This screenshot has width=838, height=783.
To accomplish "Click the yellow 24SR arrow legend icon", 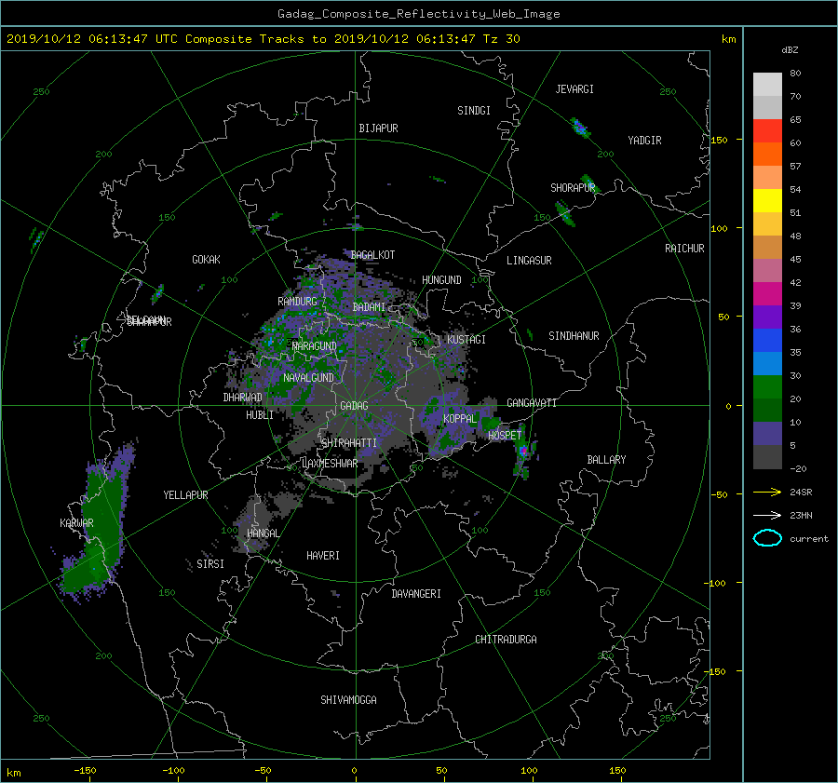I will tap(767, 492).
